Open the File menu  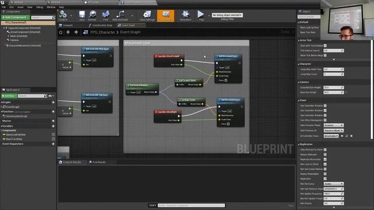(4, 7)
